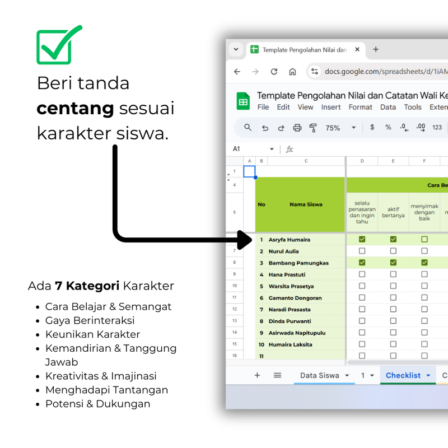Viewport: 448px width, 448px height.
Task: Open the search in sheets tool
Action: click(x=247, y=128)
